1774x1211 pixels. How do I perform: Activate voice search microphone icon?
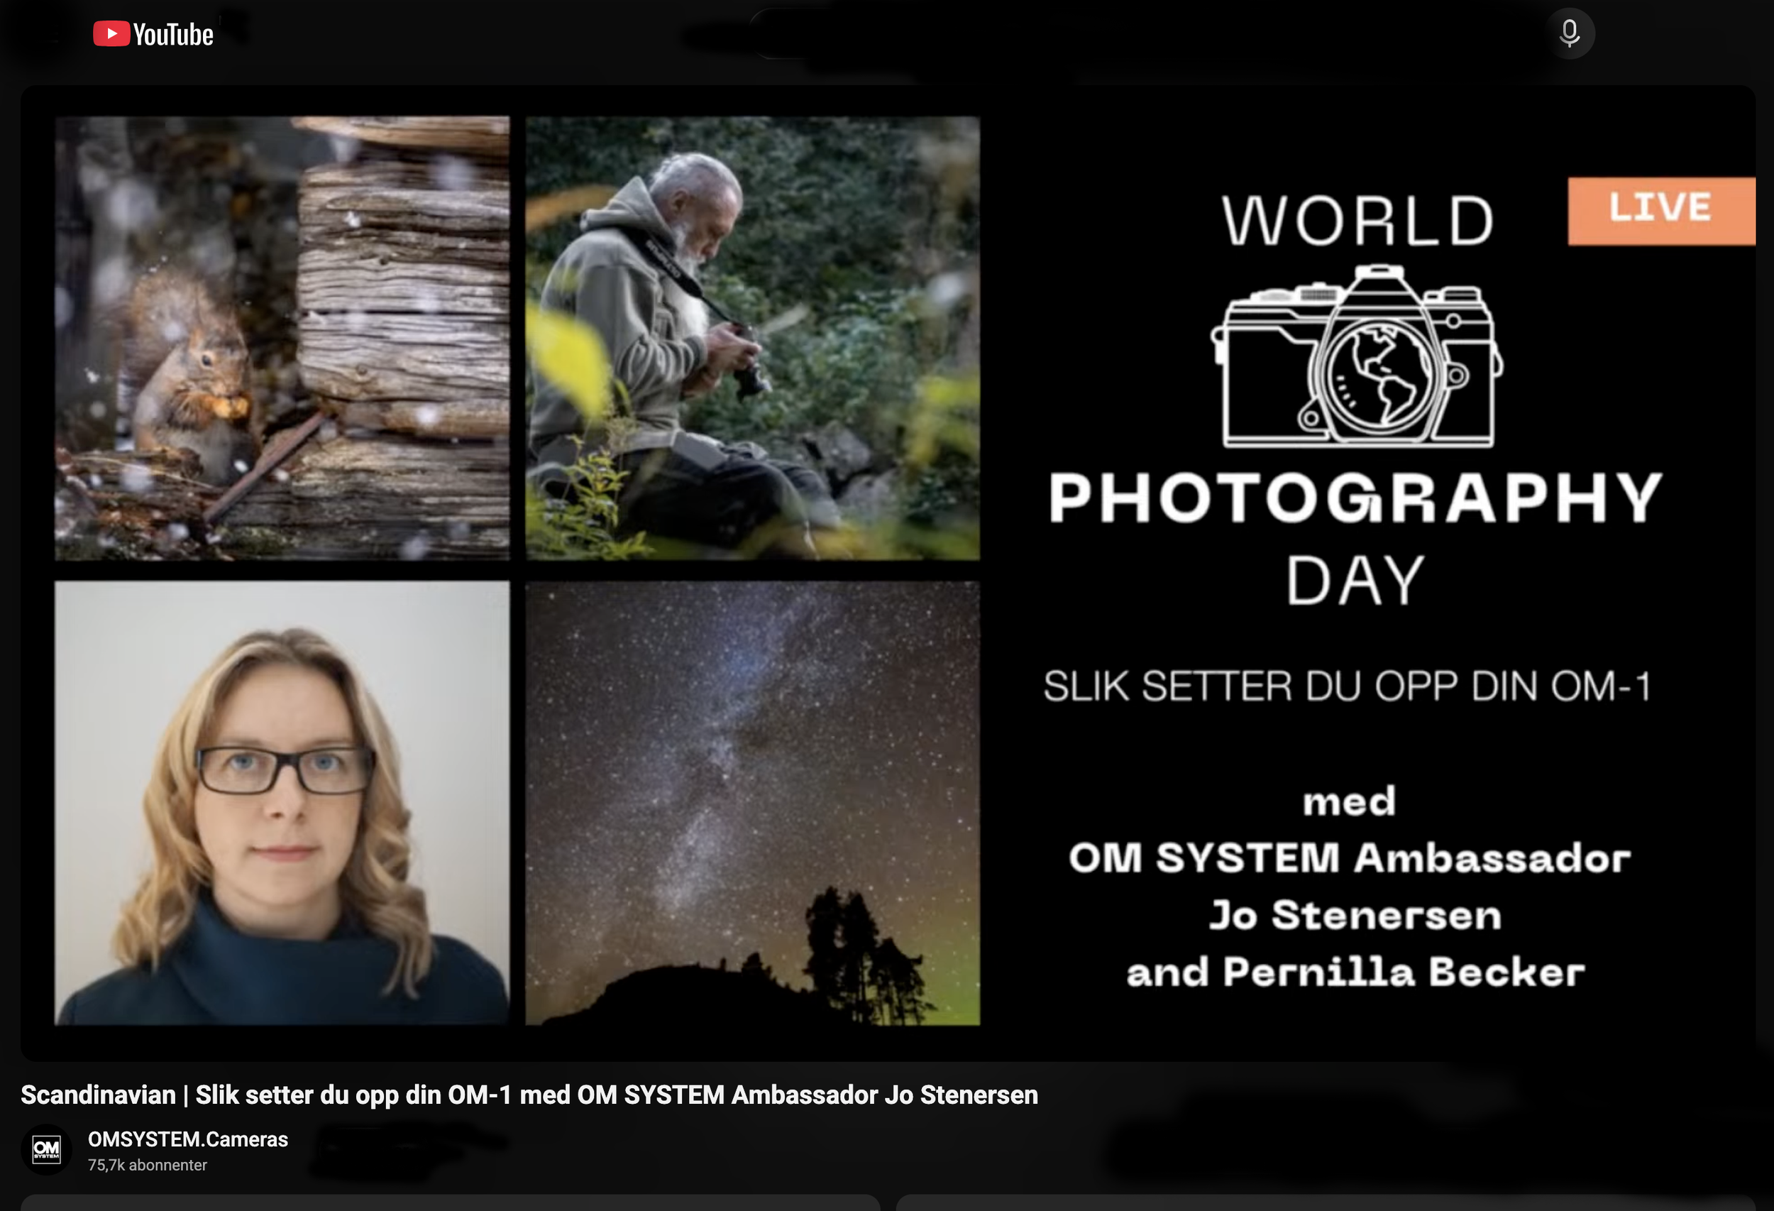(x=1570, y=33)
